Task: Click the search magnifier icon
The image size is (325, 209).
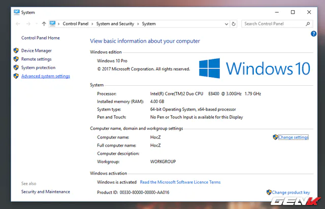Action: point(308,24)
